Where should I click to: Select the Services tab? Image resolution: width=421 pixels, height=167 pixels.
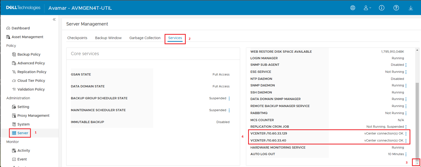[x=175, y=38]
